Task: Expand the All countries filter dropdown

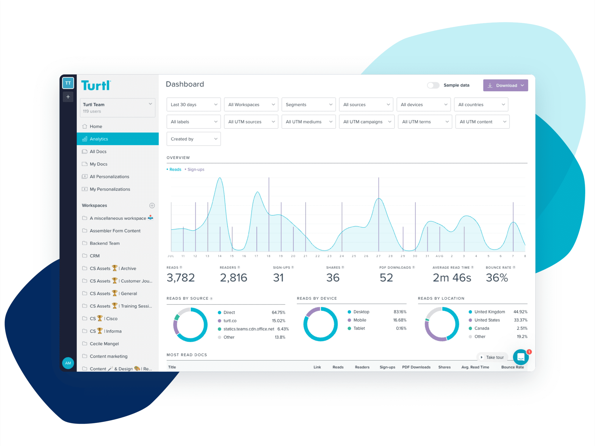Action: (x=481, y=105)
